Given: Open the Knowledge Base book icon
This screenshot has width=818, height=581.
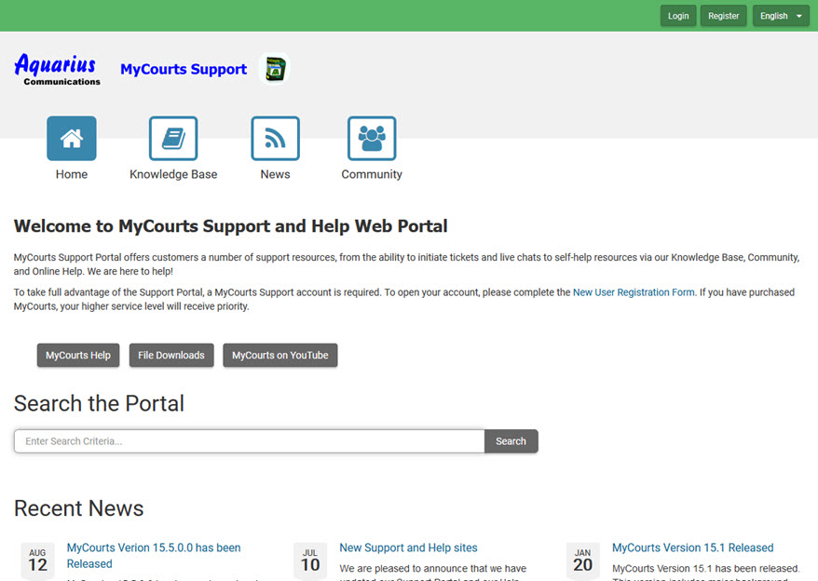Looking at the screenshot, I should (x=173, y=138).
